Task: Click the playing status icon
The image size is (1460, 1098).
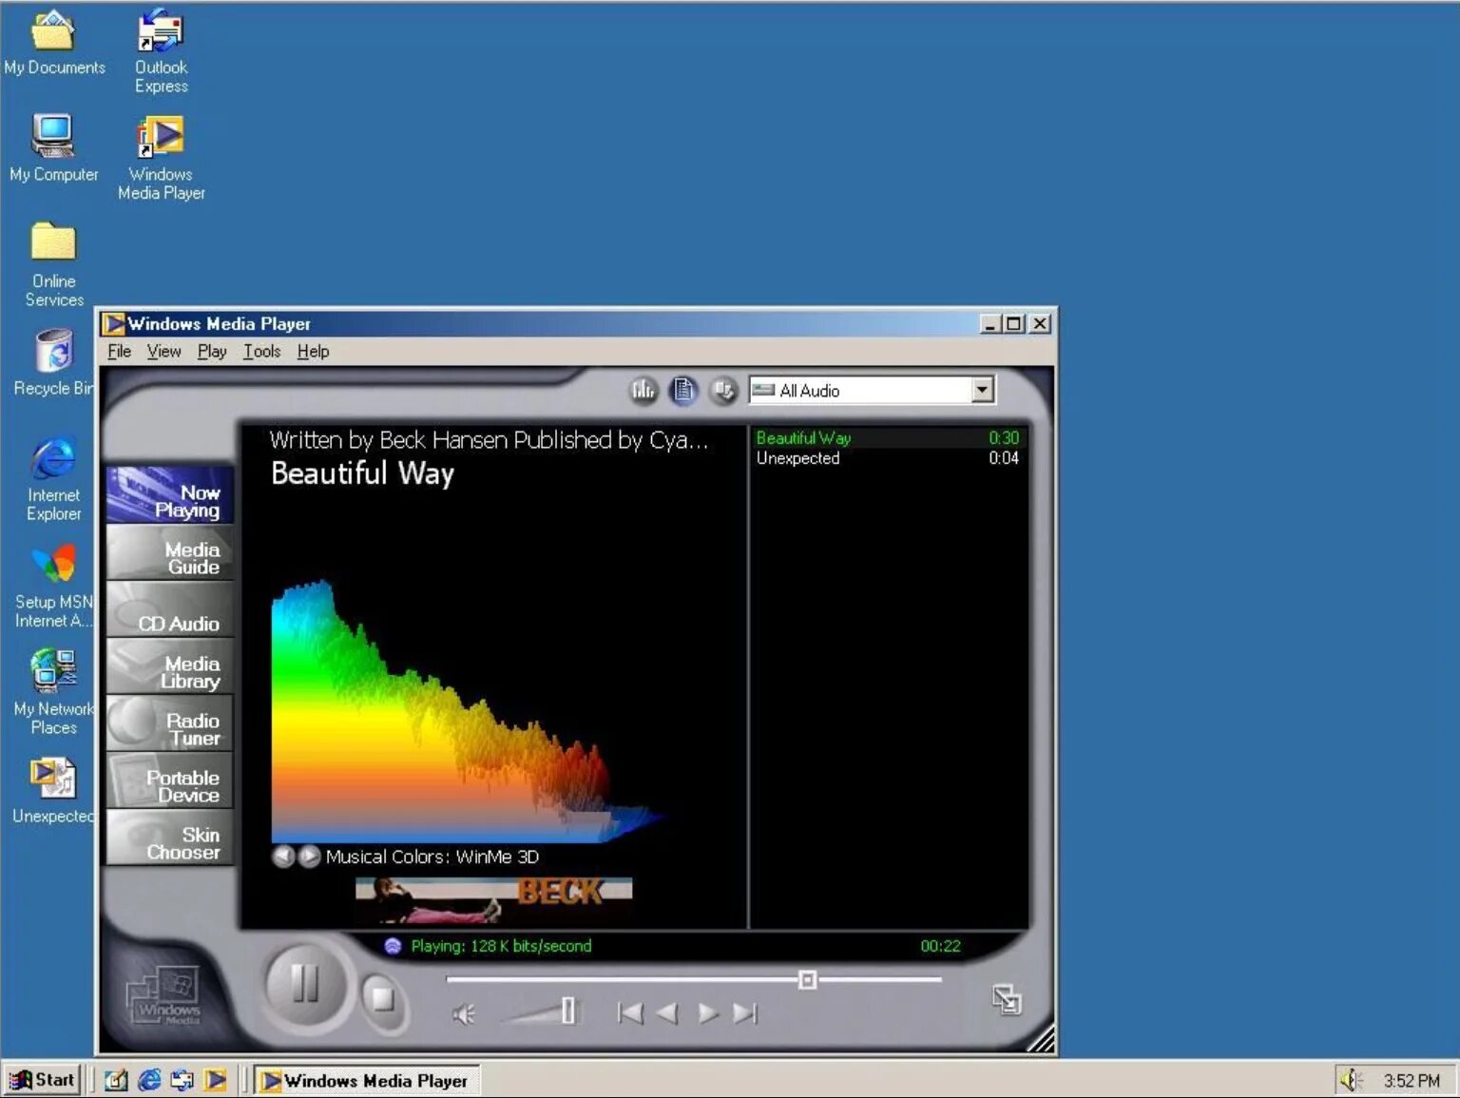Action: [393, 946]
